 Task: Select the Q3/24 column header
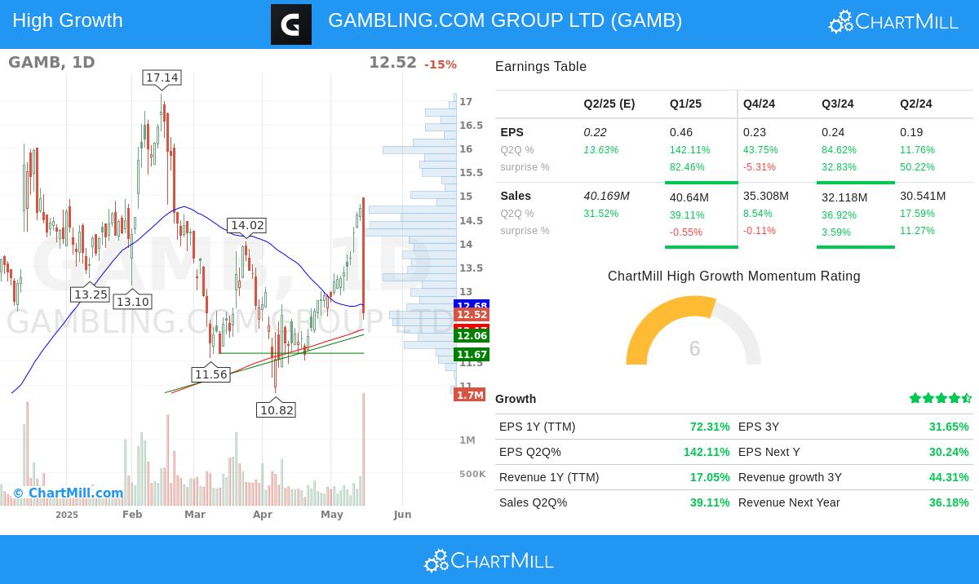[838, 104]
